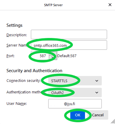Click the Description label
Viewport: 115px width, 124px height.
point(17,35)
